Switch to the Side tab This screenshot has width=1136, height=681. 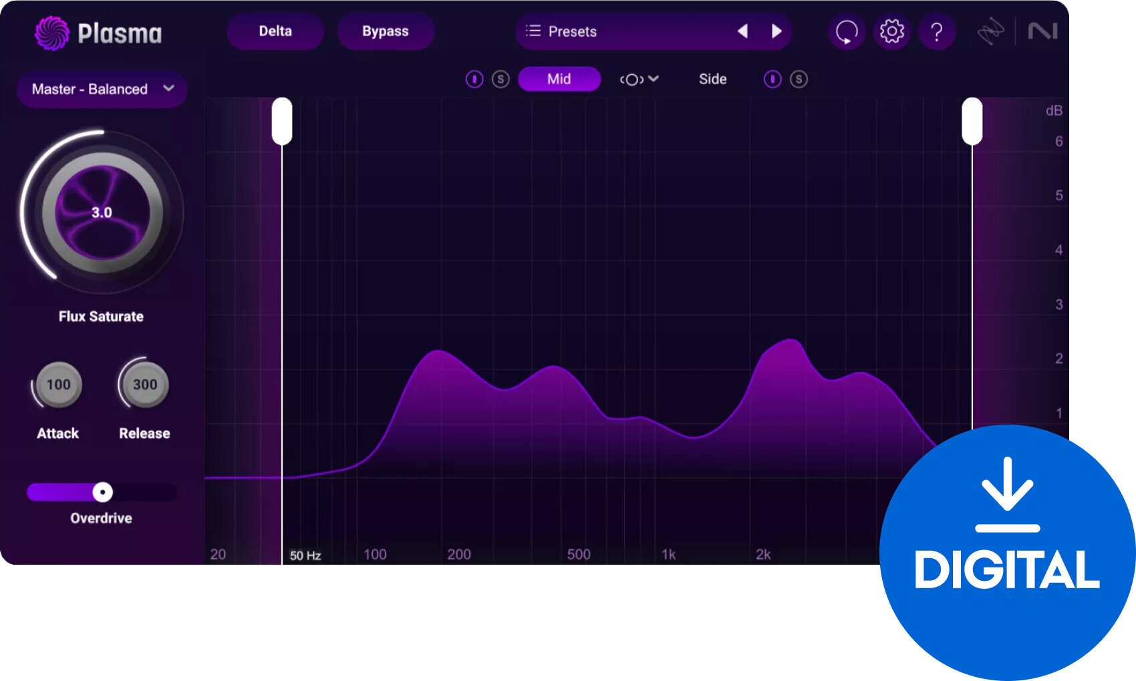tap(712, 79)
